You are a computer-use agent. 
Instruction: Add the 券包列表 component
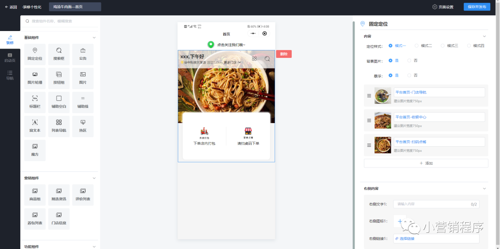click(35, 219)
